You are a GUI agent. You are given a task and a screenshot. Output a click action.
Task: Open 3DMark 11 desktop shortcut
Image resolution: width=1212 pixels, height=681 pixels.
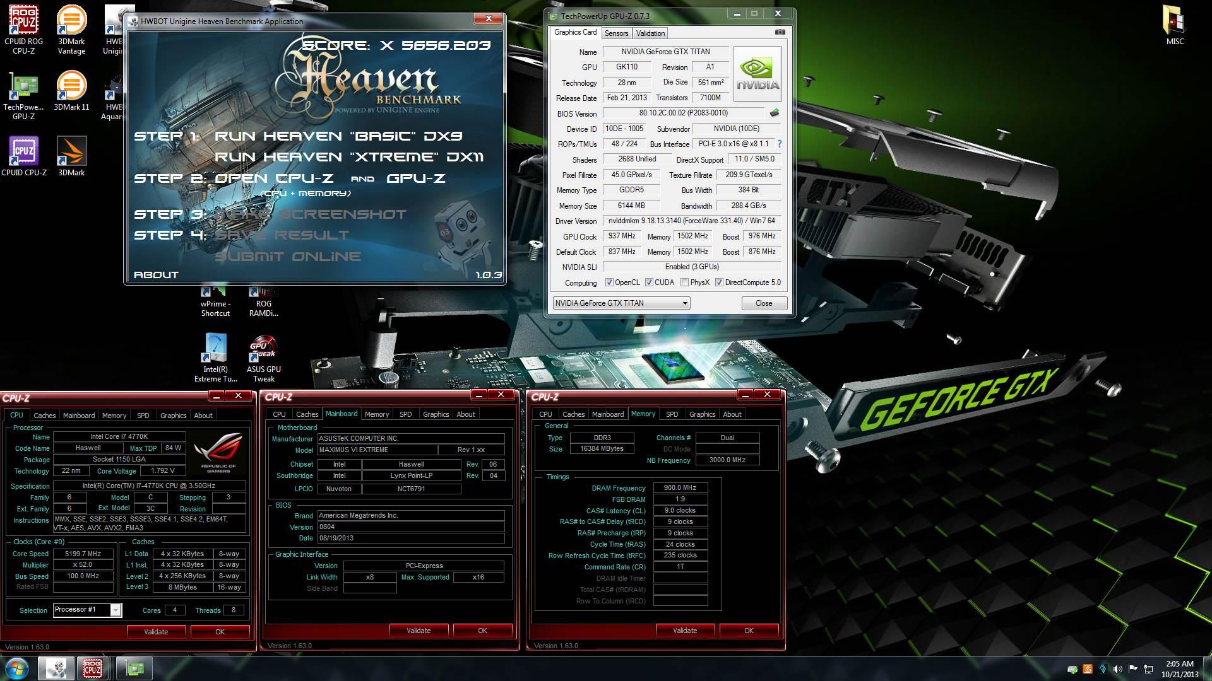tap(71, 91)
